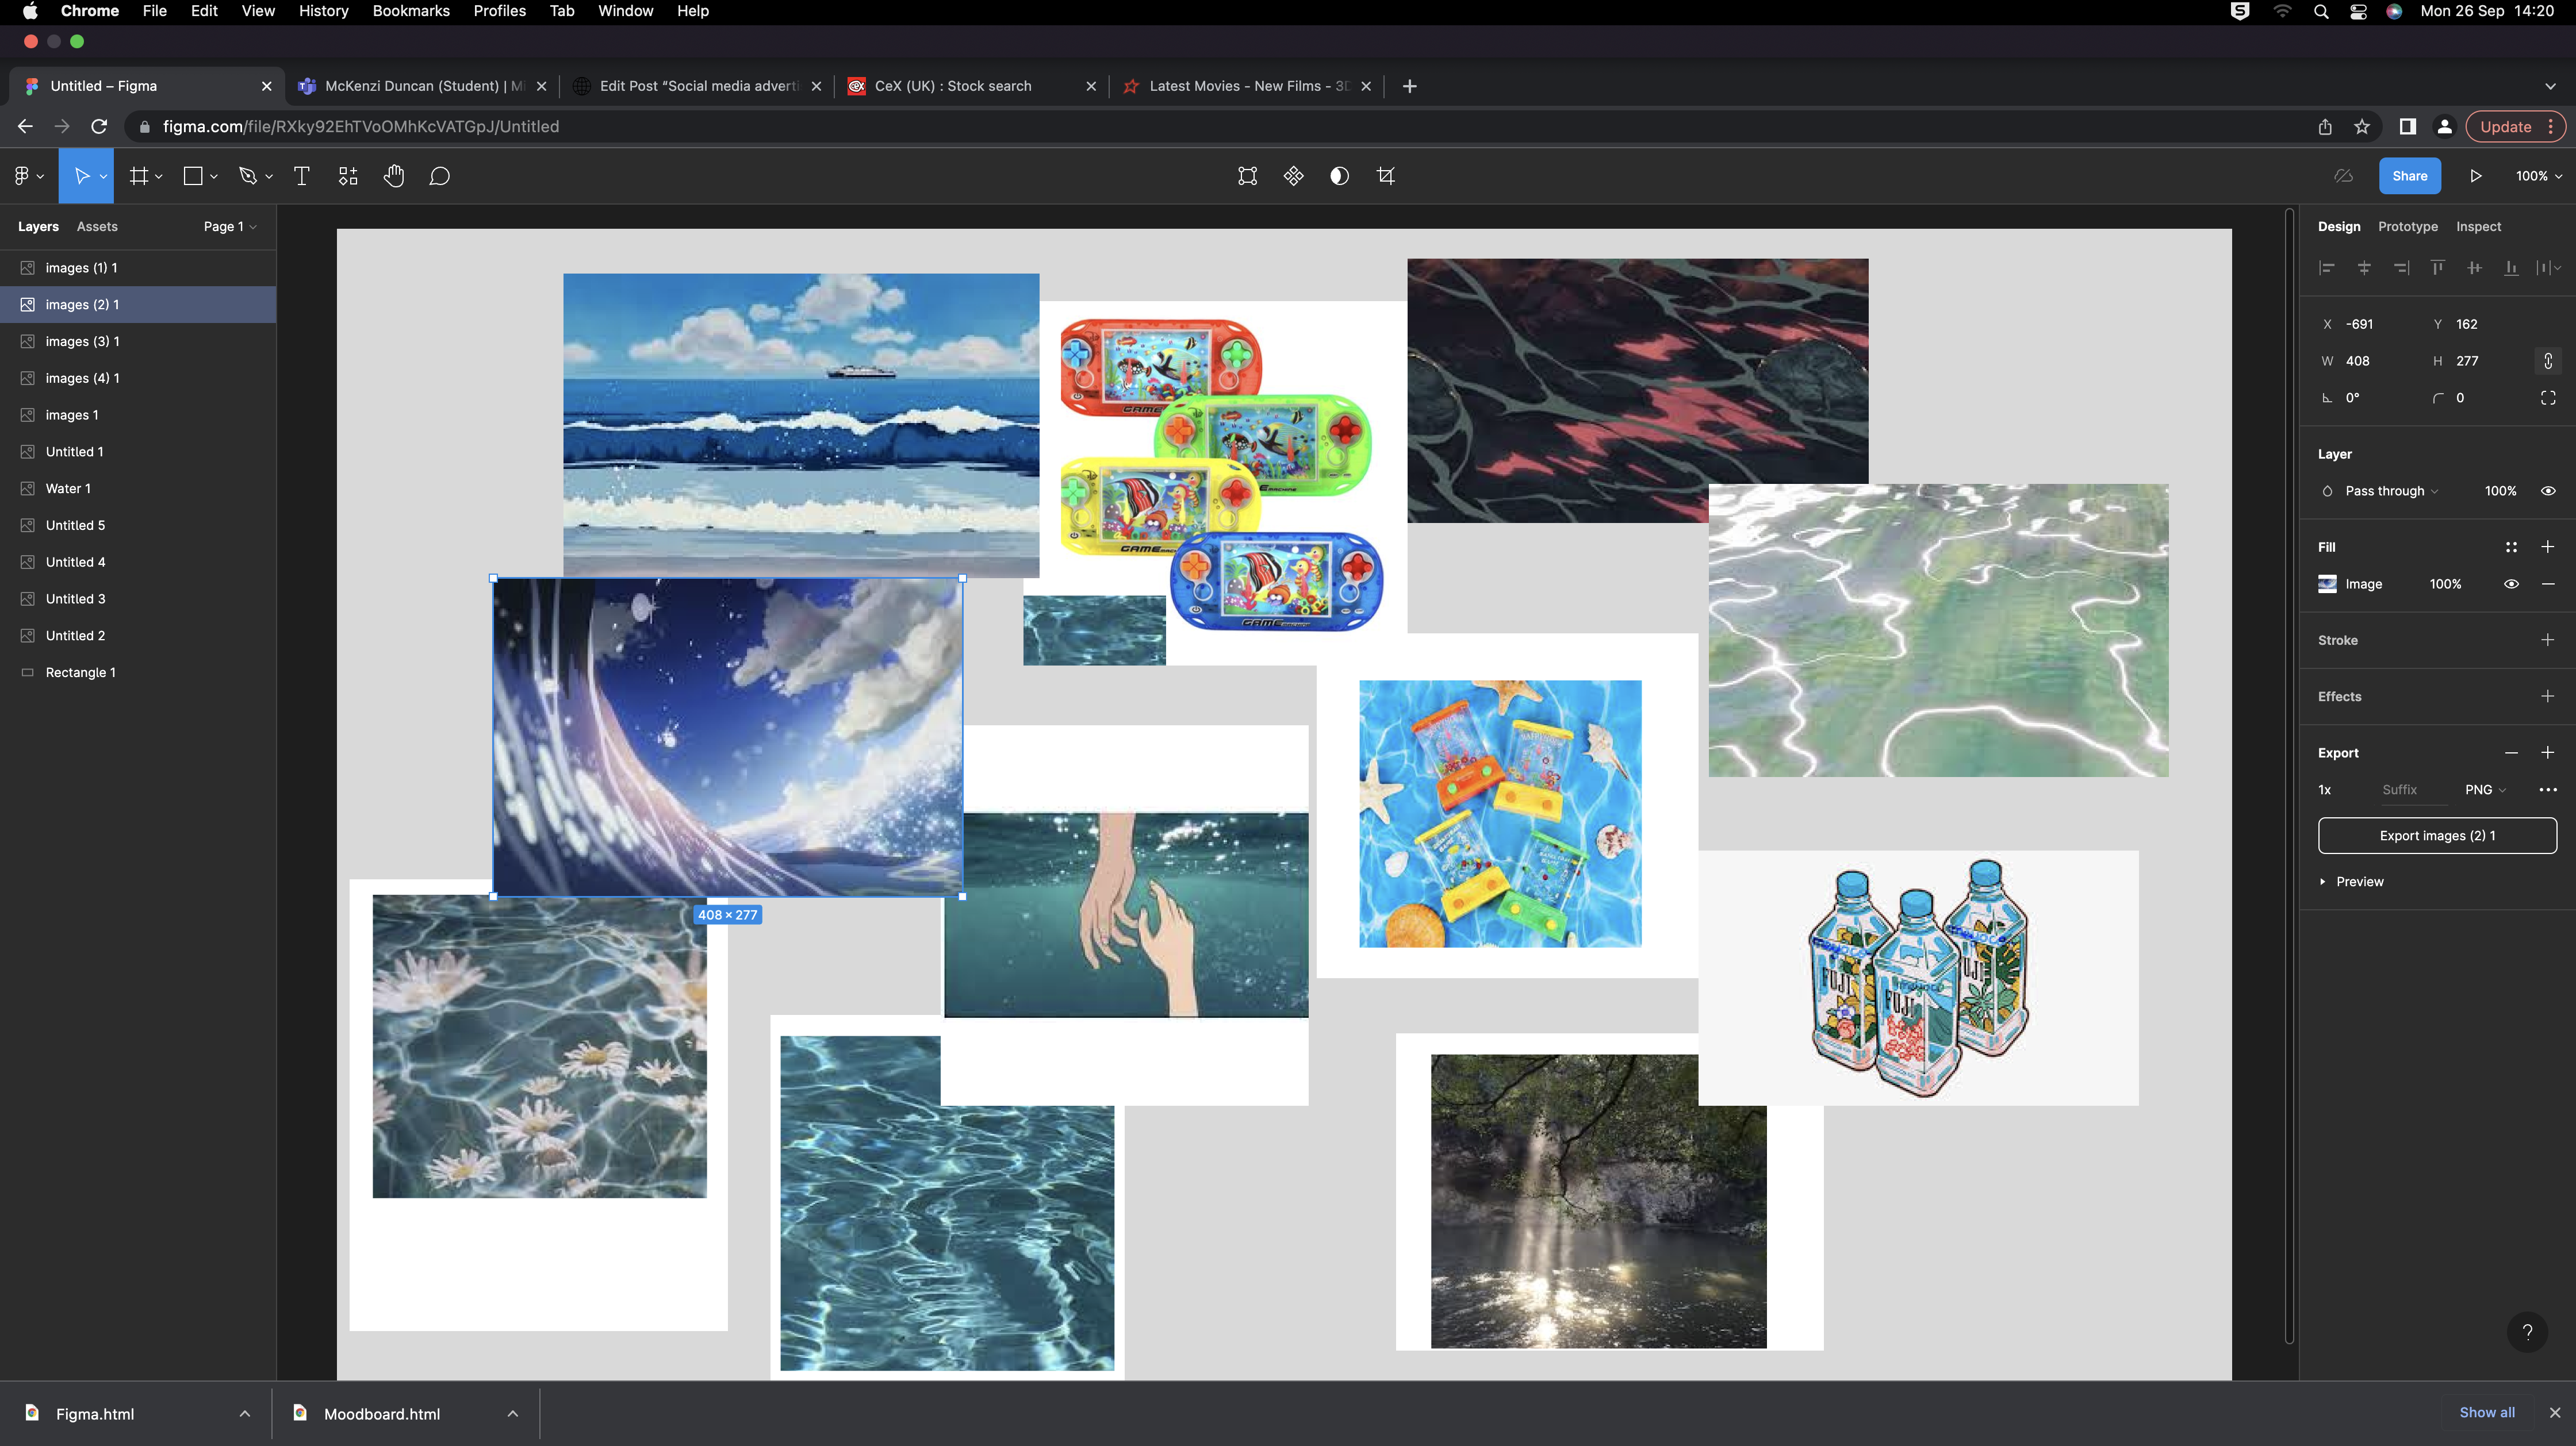Click the Resources tool icon

(347, 176)
